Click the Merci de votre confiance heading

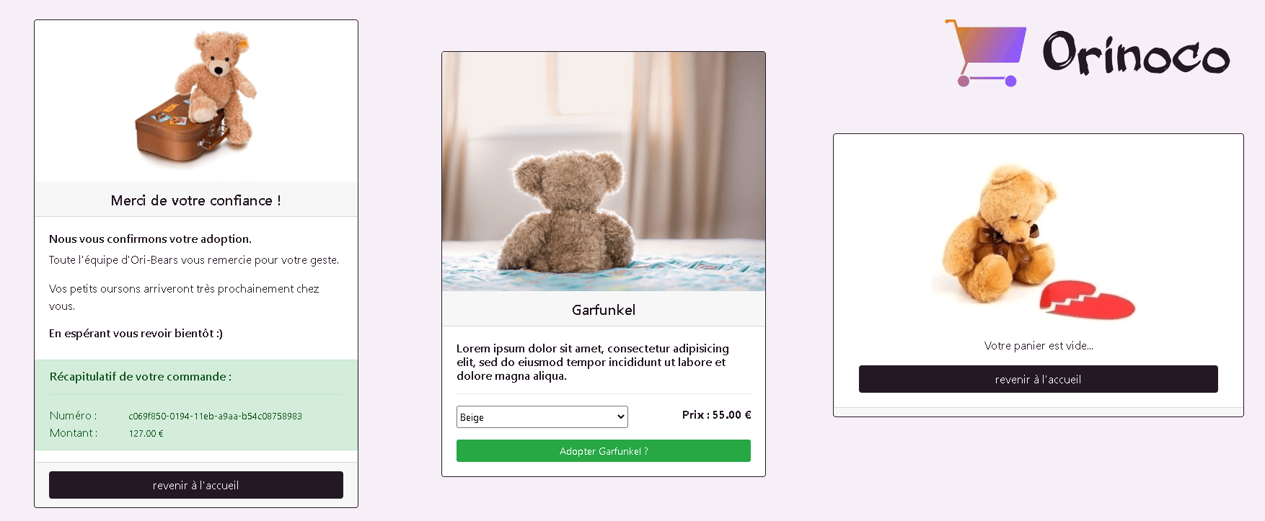coord(196,201)
